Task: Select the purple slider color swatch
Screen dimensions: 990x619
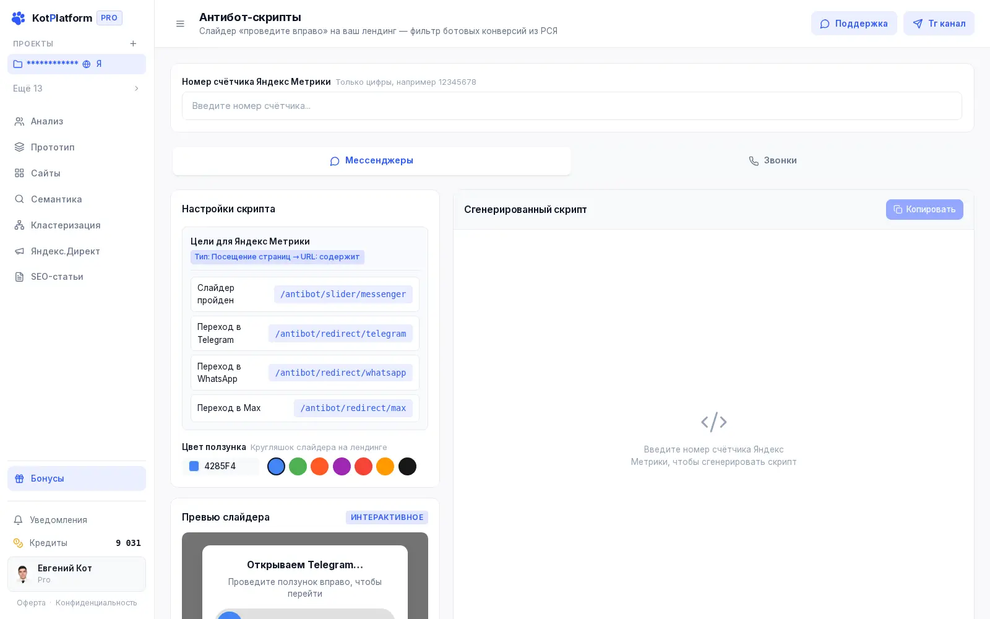Action: pos(342,466)
